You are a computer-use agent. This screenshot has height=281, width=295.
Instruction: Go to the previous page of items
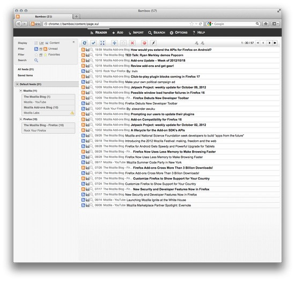click(263, 43)
